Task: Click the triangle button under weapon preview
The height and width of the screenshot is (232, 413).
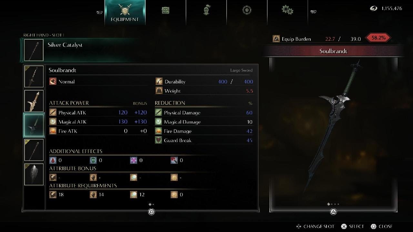Action: [333, 212]
